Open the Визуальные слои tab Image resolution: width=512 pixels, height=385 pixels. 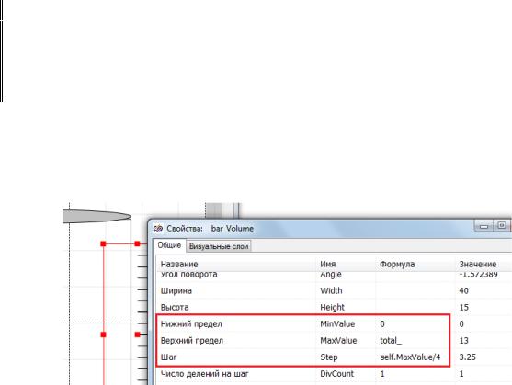[219, 246]
